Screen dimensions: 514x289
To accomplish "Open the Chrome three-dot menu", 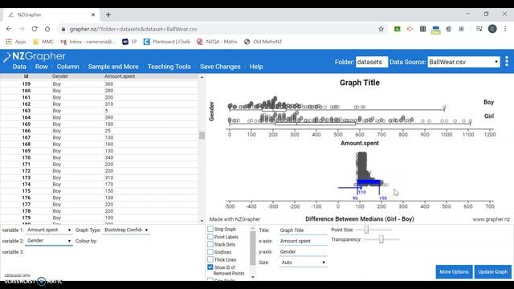I will click(505, 29).
